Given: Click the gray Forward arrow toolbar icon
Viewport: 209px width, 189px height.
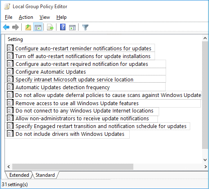Looking at the screenshot, I should (x=16, y=27).
